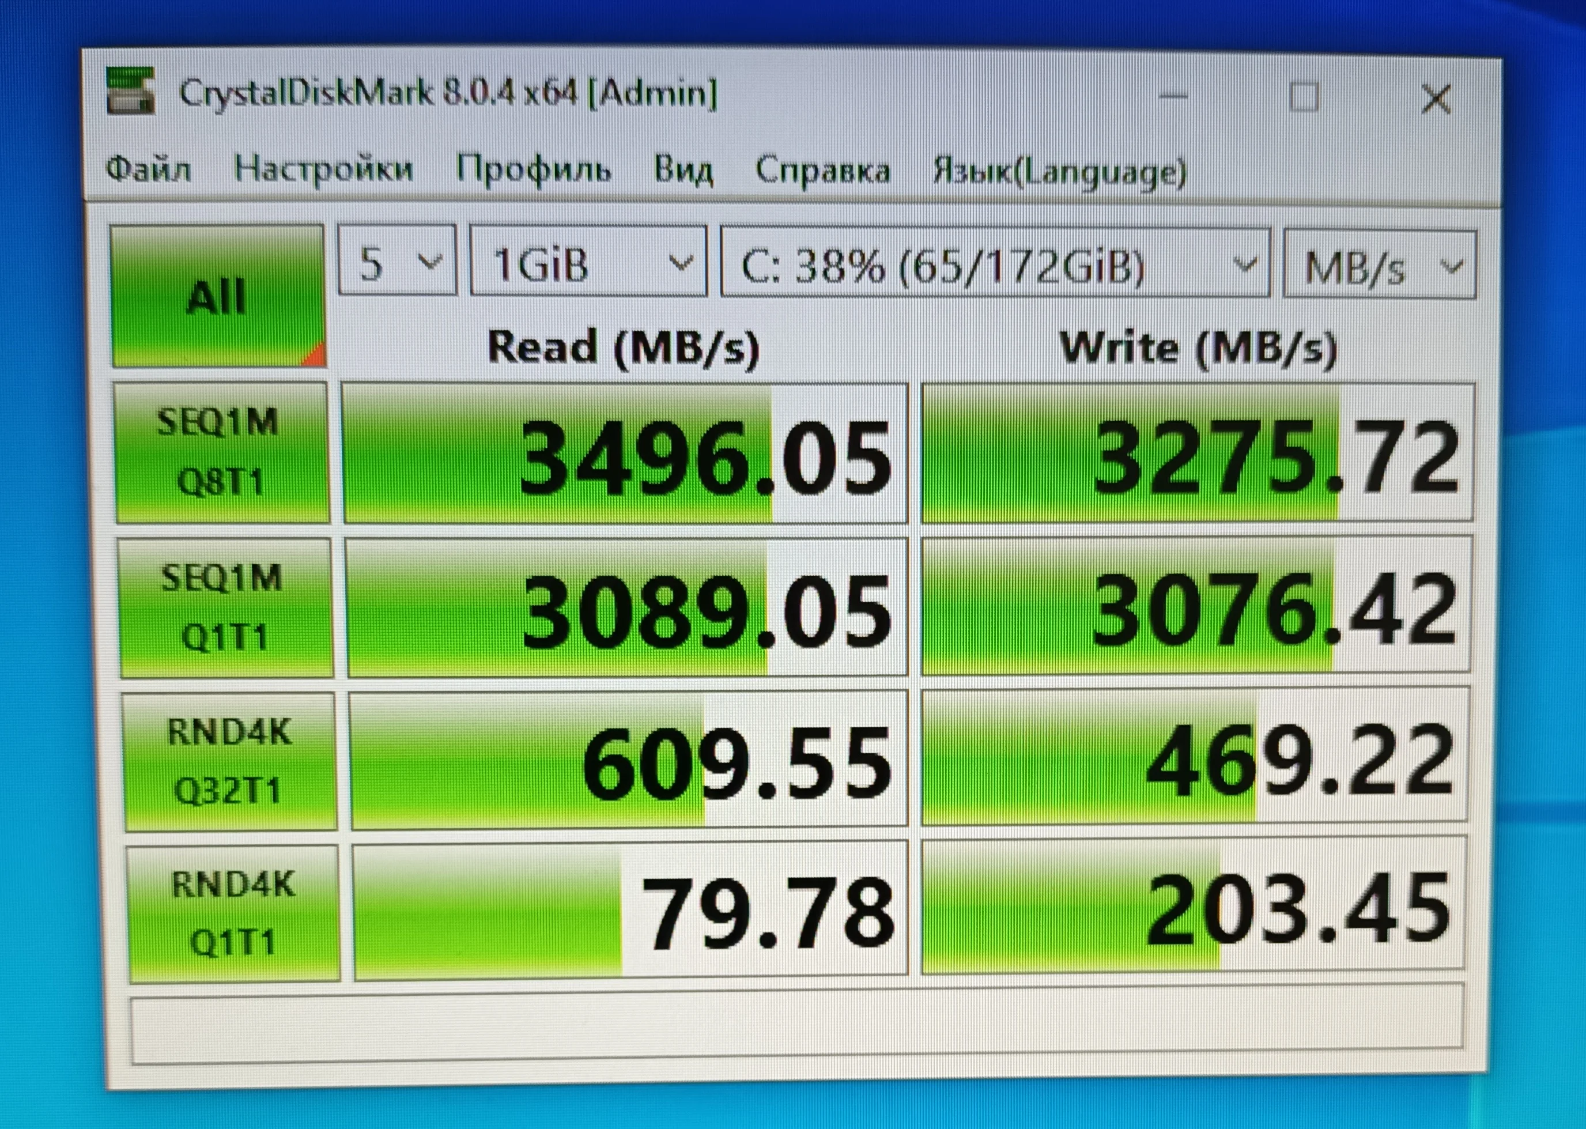Open the Справка menu
Screen dimensions: 1586x1129
822,171
